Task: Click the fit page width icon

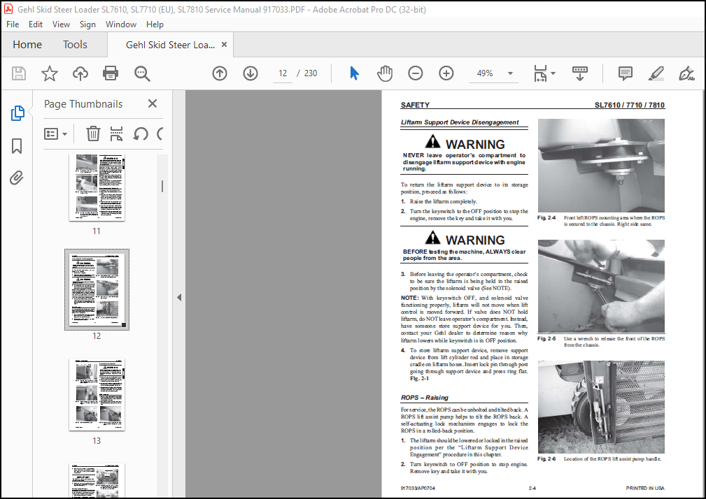Action: point(540,73)
